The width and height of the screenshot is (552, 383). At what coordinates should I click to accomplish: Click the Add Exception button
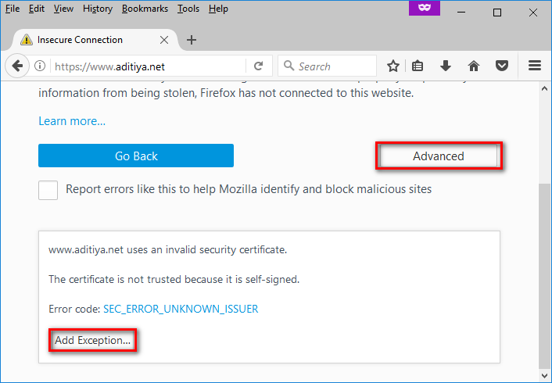coord(93,341)
